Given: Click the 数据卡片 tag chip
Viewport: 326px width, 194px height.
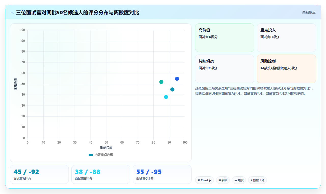Looking at the screenshot, I should tap(257, 180).
